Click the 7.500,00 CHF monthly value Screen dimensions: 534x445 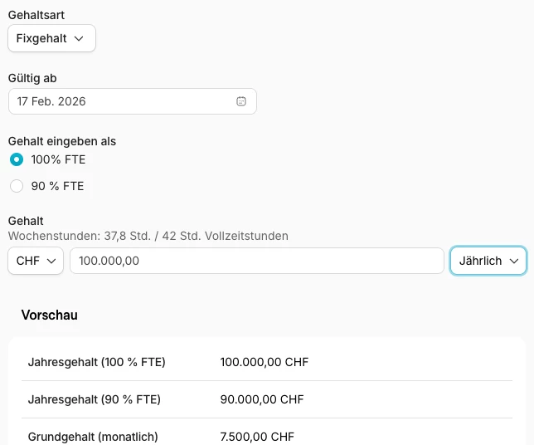click(x=257, y=437)
